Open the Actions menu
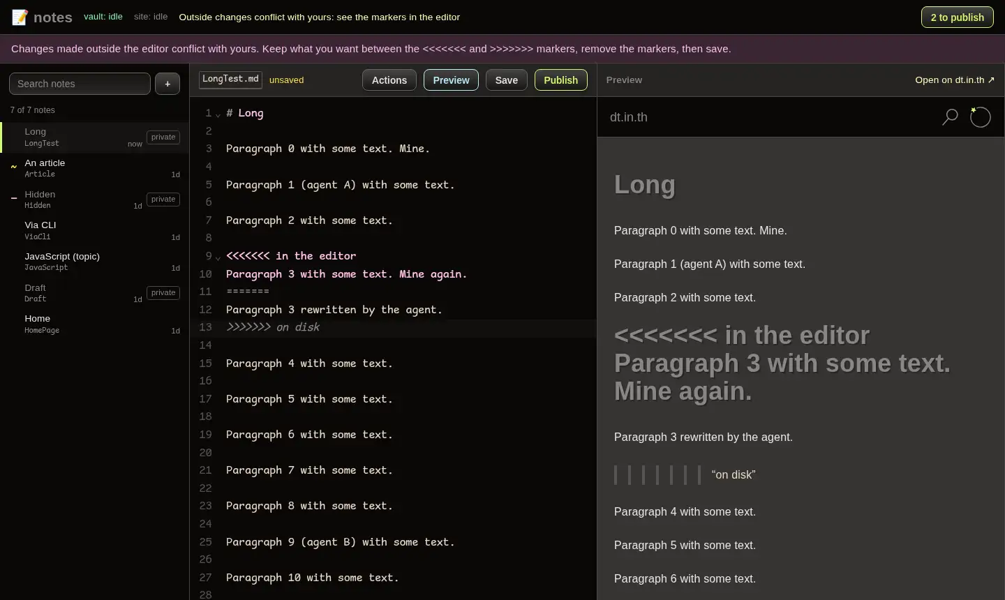This screenshot has height=600, width=1005. 389,80
